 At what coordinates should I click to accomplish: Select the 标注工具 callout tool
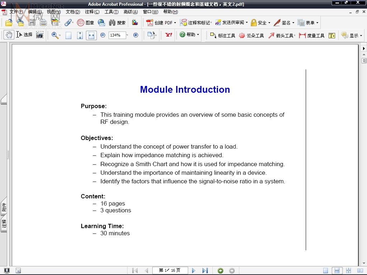coord(223,35)
